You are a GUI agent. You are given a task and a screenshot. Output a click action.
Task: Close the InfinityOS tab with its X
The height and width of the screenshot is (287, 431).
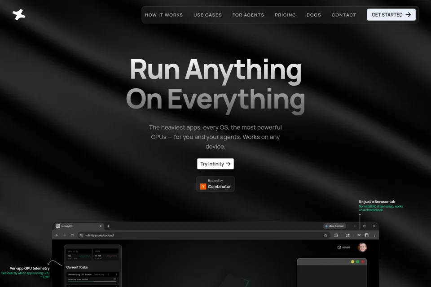101,226
